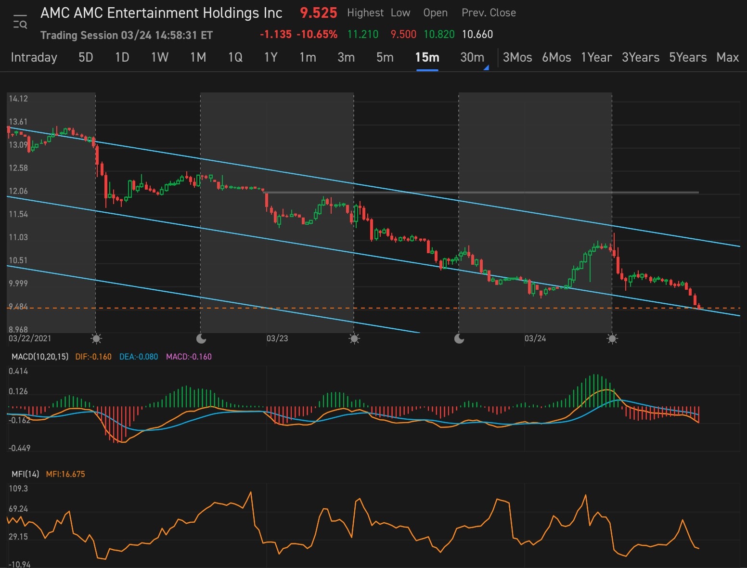This screenshot has height=568, width=747.
Task: Switch chart to 1M interval
Action: coord(198,57)
